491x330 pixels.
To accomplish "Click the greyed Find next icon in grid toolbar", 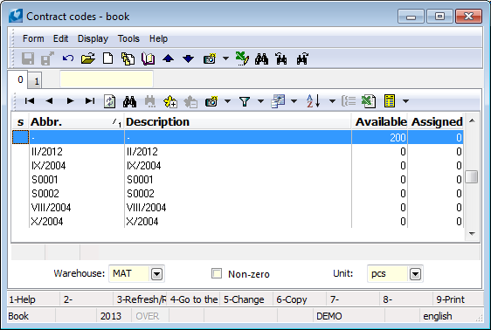I will pyautogui.click(x=150, y=101).
